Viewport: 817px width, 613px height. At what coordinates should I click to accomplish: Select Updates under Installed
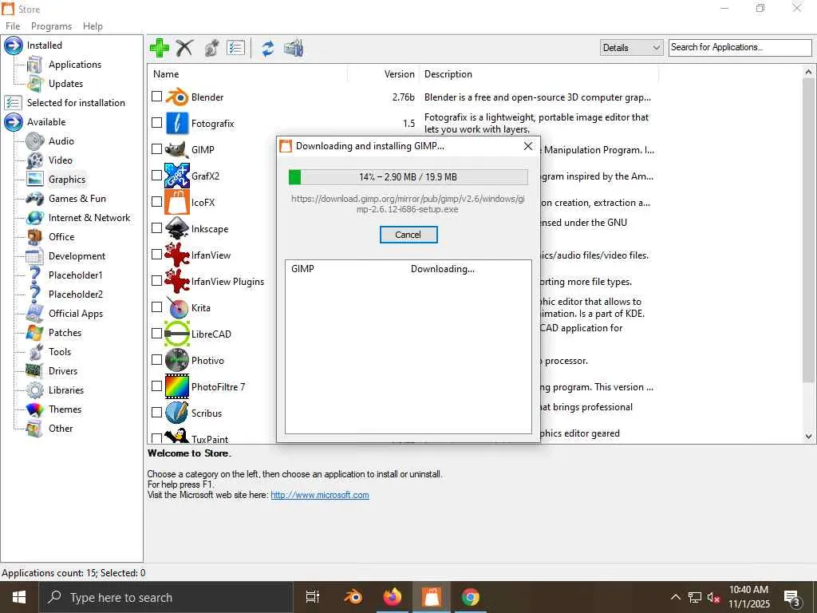click(x=65, y=83)
